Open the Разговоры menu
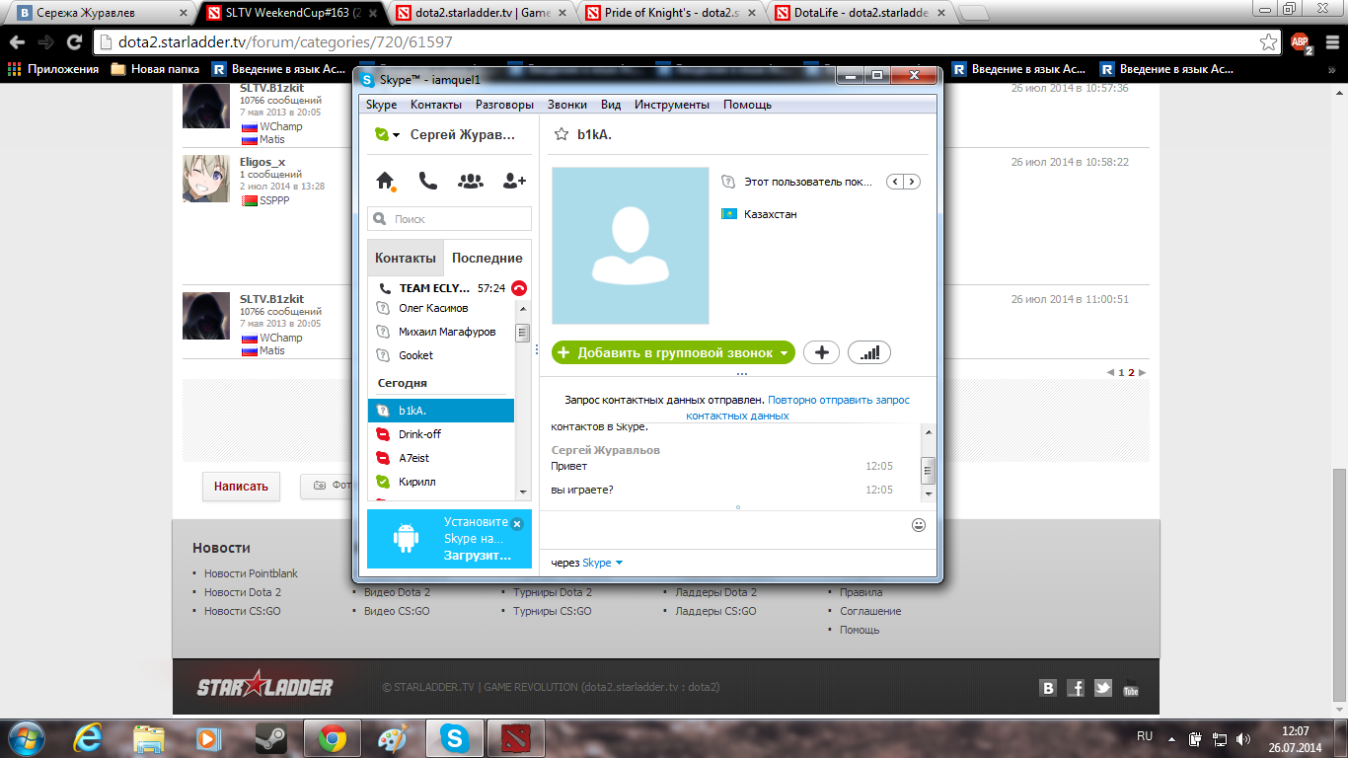Viewport: 1348px width, 758px height. tap(504, 105)
